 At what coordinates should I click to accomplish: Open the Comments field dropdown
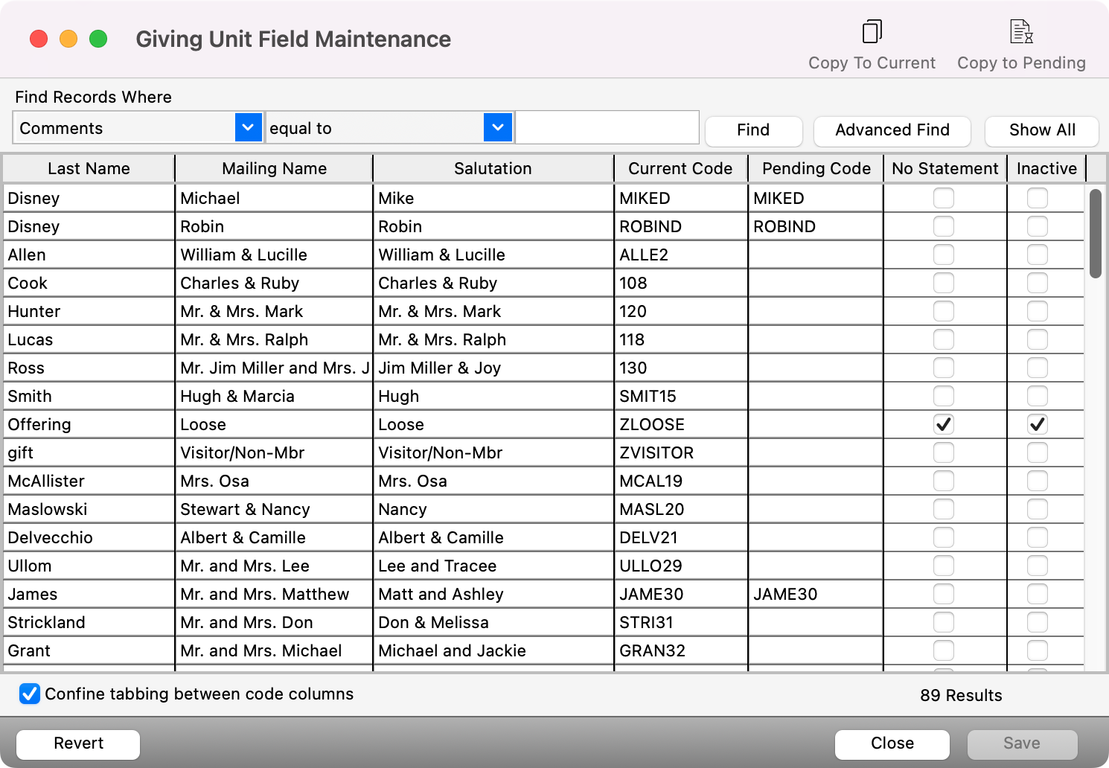(x=248, y=127)
